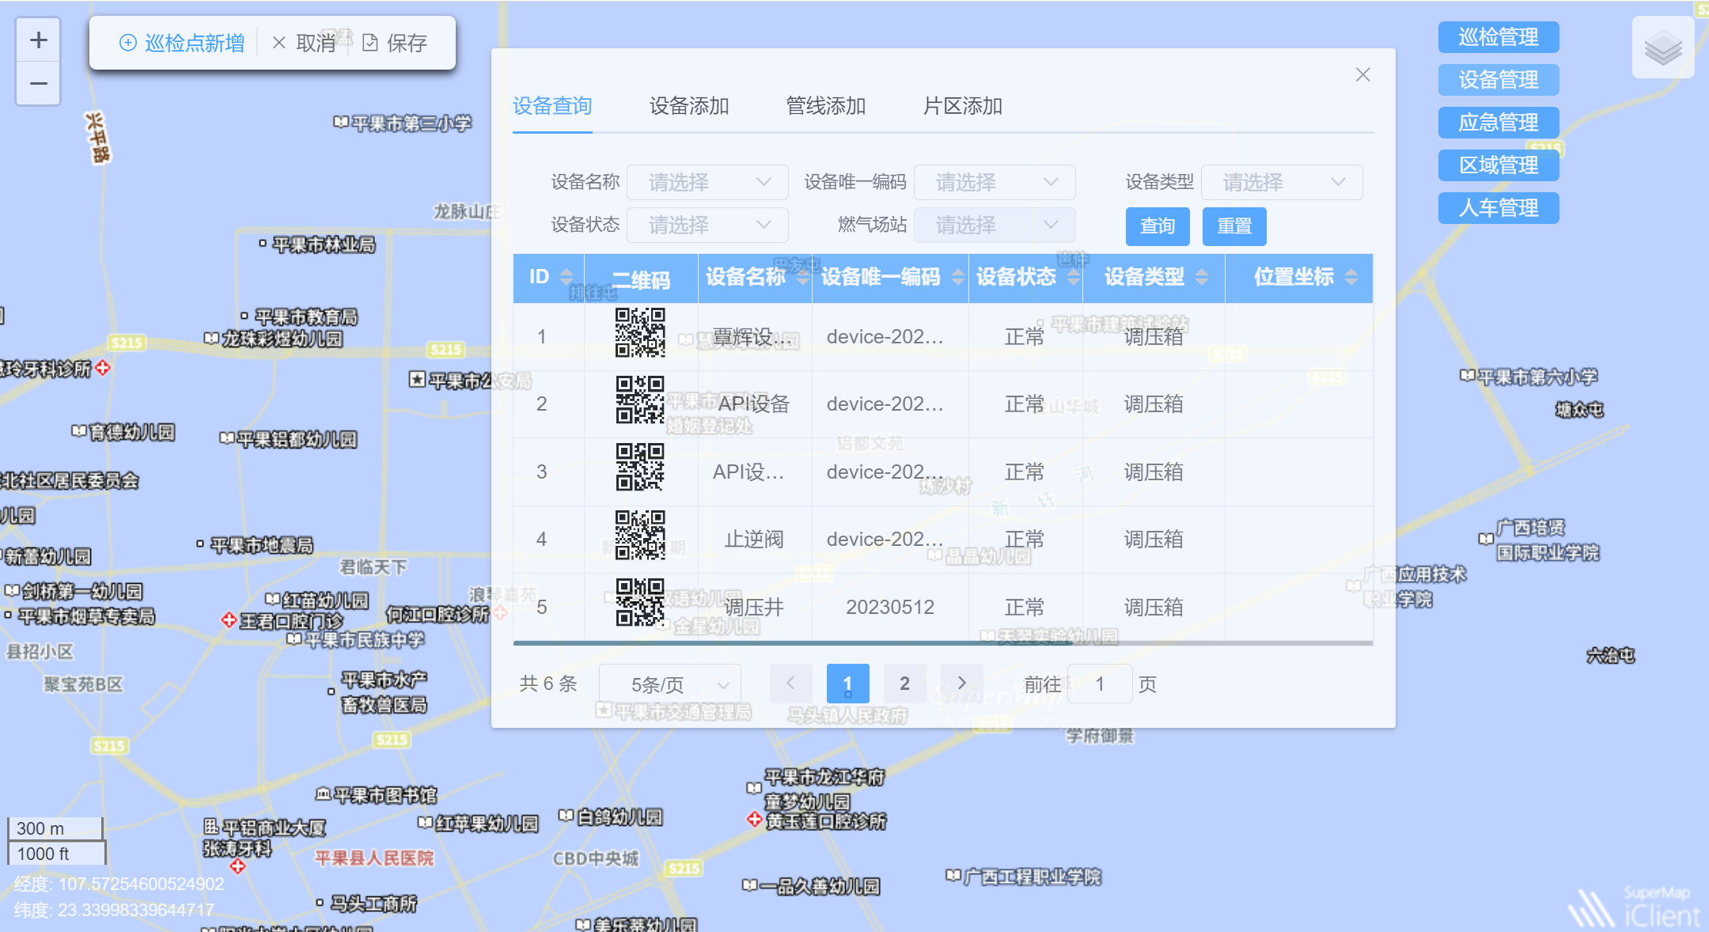
Task: Switch to 设备查询 tab
Action: (x=552, y=106)
